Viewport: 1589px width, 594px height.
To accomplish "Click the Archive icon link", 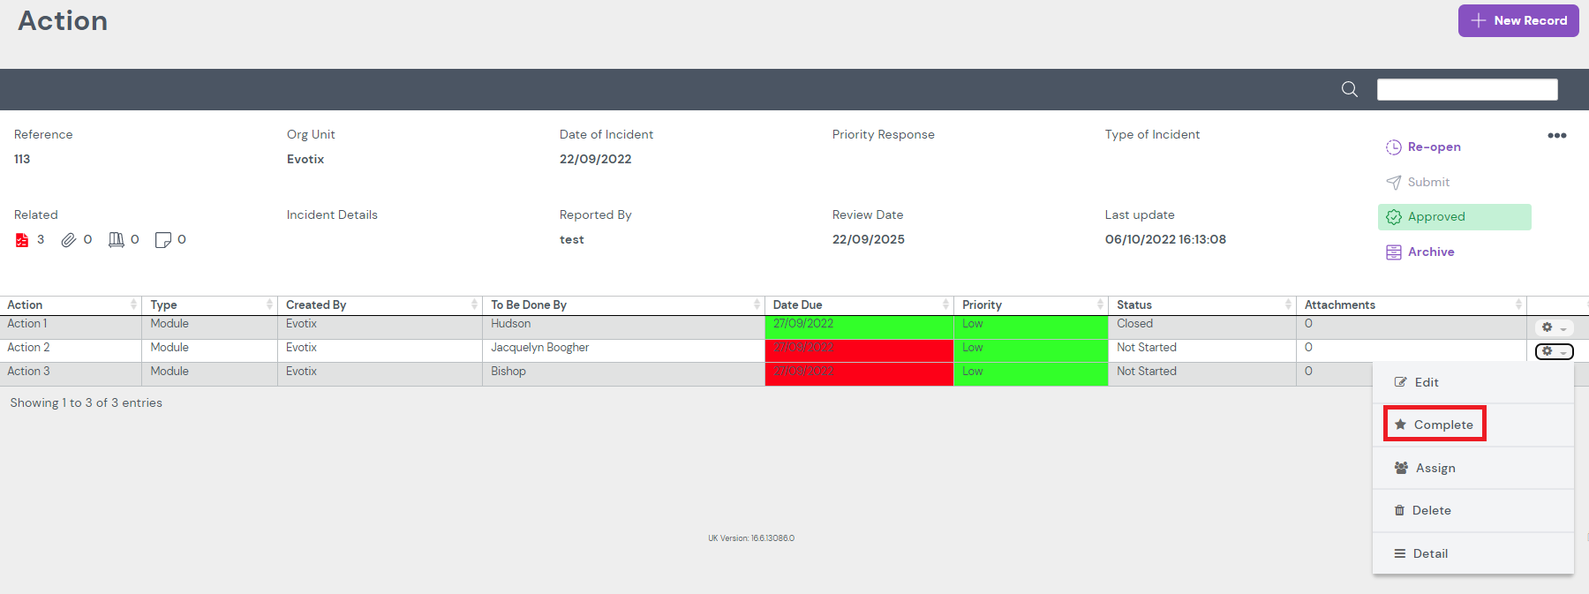I will [x=1394, y=252].
